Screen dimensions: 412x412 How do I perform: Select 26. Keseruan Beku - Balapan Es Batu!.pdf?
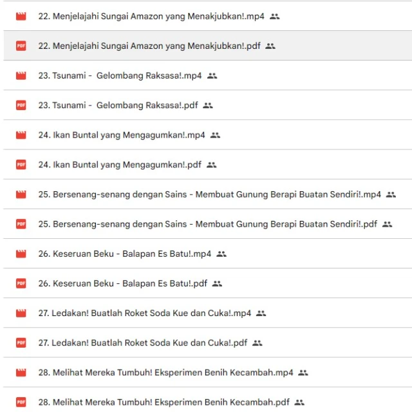point(122,283)
